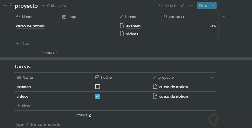This screenshot has height=128, width=252.
Task: Click the drag handle beside proyecto title
Action: [x=11, y=5]
